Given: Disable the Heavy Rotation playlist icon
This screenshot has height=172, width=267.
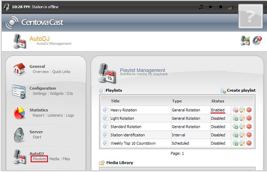Looking at the screenshot, I should [235, 110].
